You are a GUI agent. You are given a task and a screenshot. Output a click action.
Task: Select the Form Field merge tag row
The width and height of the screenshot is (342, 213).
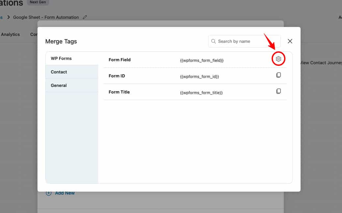(x=119, y=60)
